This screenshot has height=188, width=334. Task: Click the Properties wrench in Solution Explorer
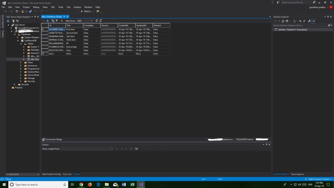309,21
